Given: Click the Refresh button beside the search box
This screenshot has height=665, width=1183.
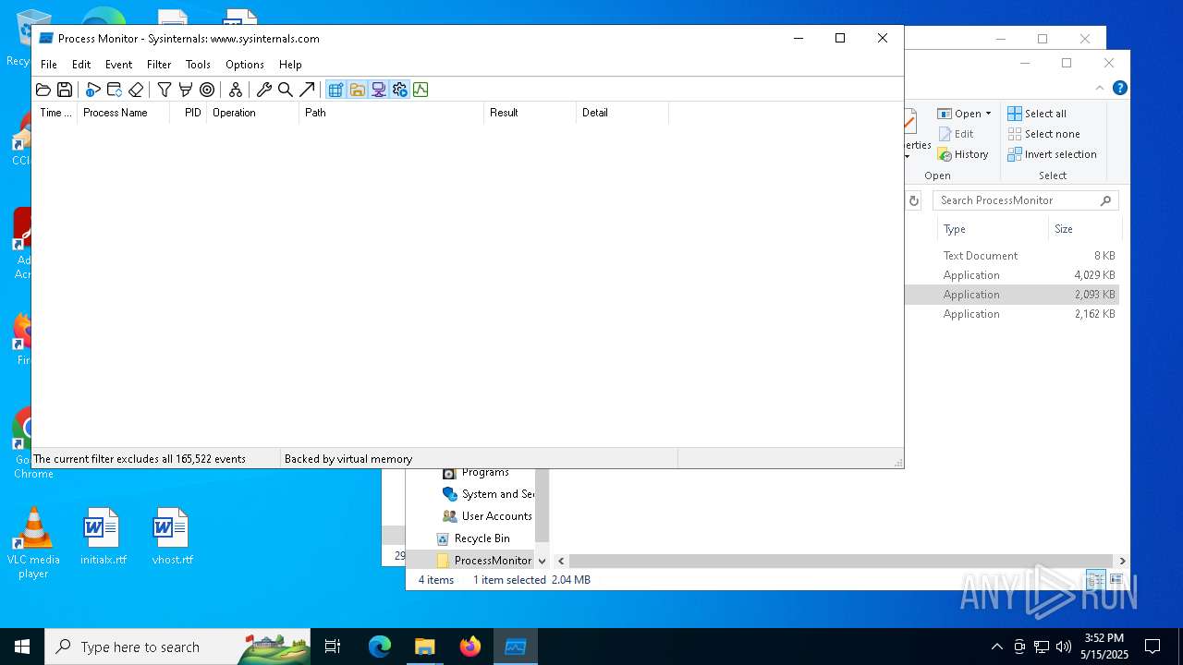Looking at the screenshot, I should click(913, 200).
